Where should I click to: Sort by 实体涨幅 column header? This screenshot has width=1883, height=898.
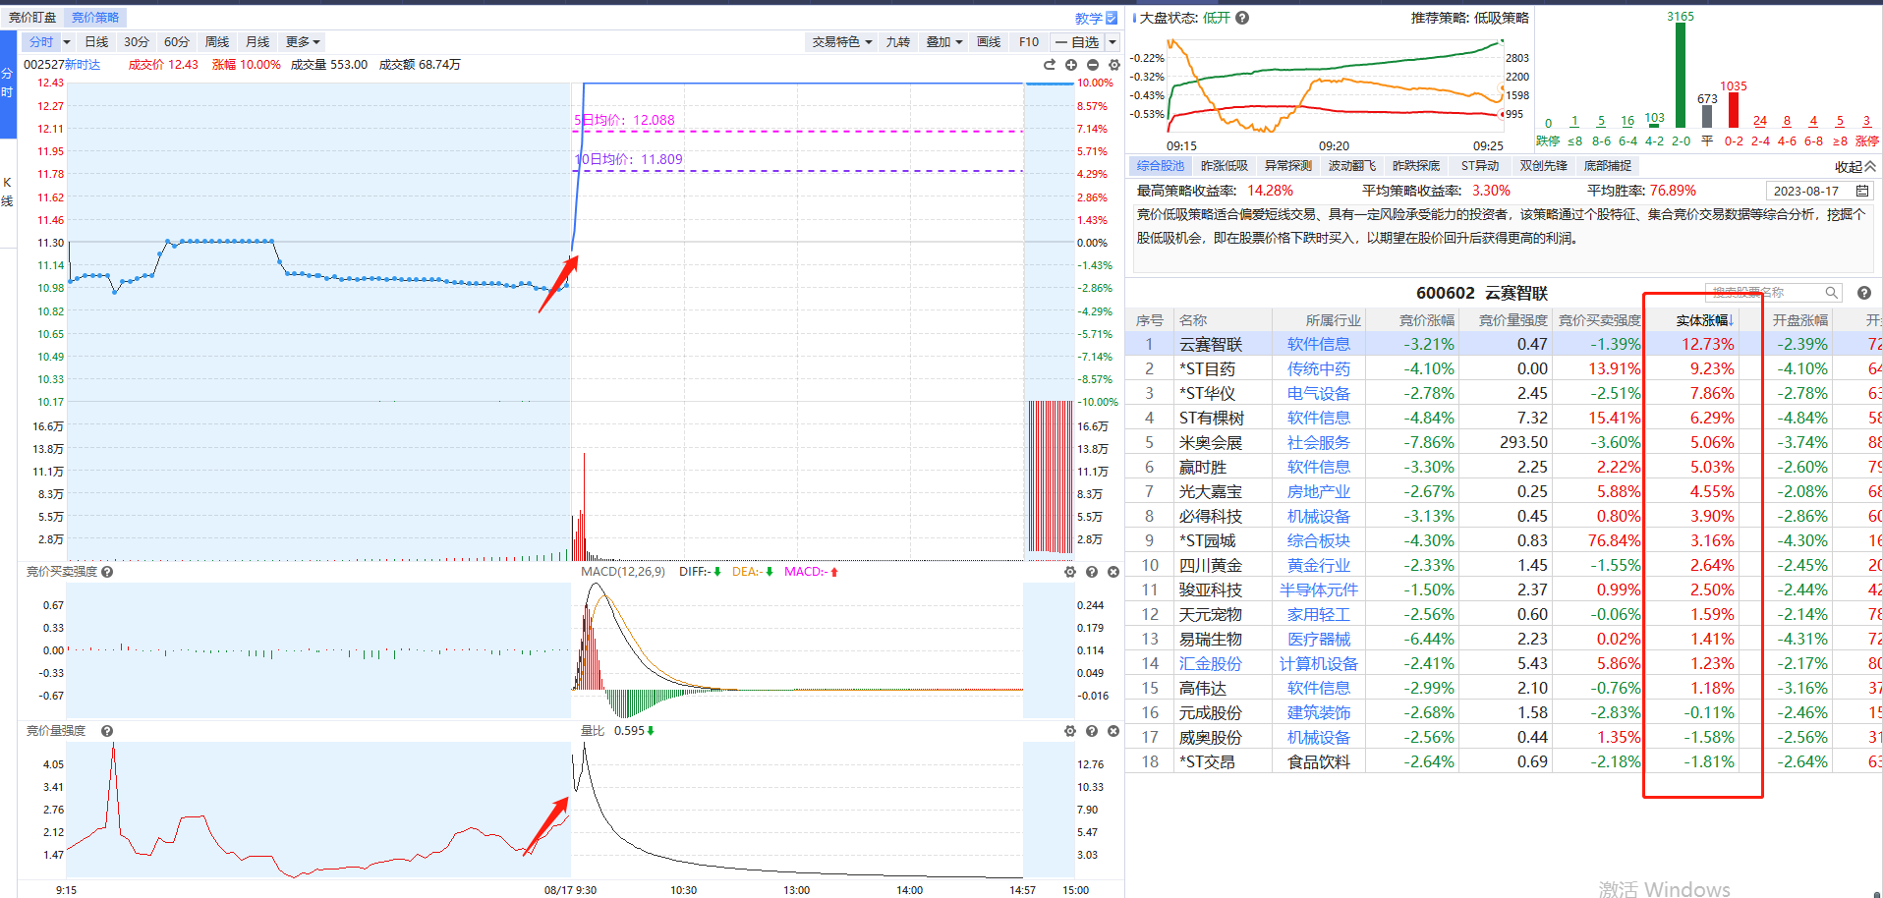click(x=1704, y=320)
